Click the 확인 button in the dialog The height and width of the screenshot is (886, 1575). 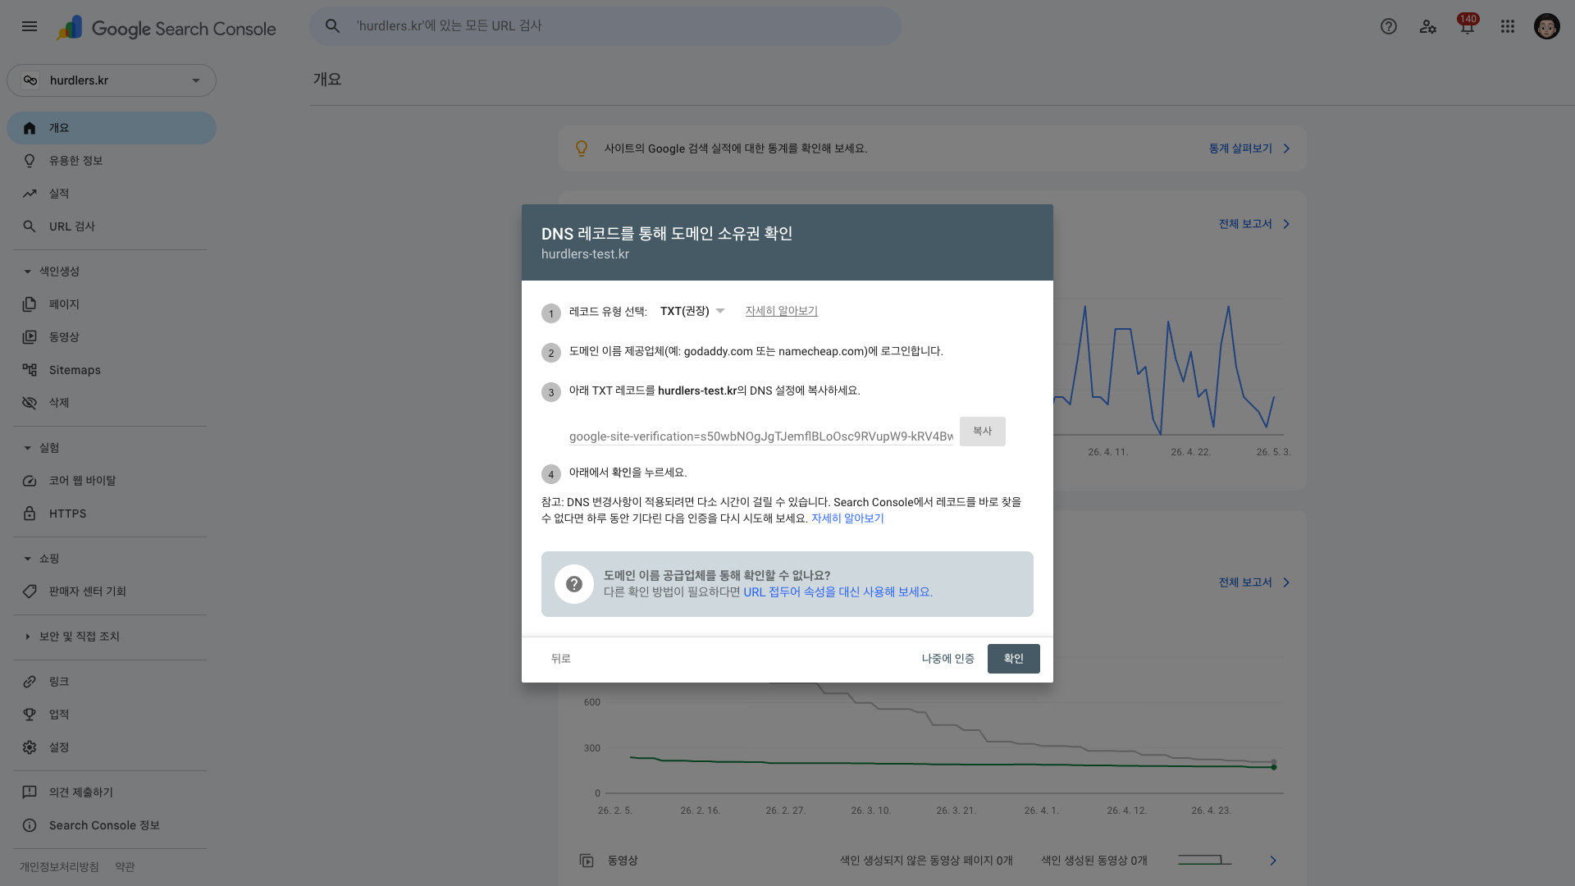point(1014,659)
